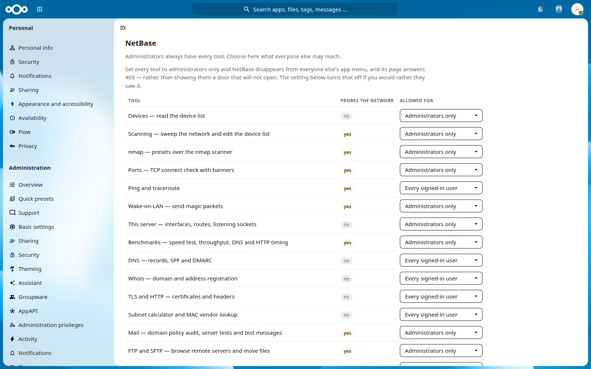This screenshot has width=591, height=369.
Task: Click the Activity lightning icon
Action: (13, 339)
